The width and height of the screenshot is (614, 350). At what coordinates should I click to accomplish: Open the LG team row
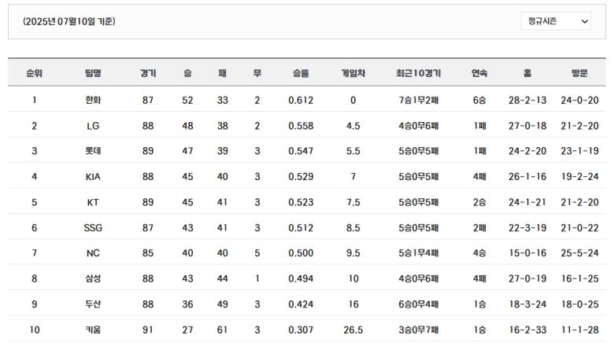pos(93,126)
